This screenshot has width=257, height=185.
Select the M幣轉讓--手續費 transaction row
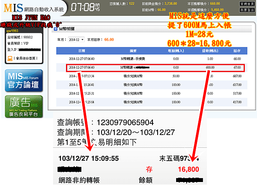point(152,59)
